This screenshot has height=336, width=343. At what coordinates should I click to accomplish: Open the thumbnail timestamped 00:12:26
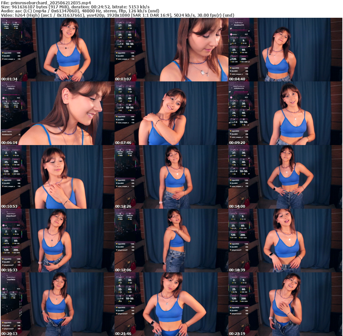[x=171, y=177]
